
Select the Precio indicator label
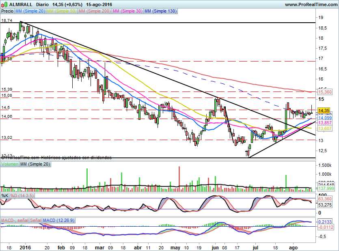[7, 11]
